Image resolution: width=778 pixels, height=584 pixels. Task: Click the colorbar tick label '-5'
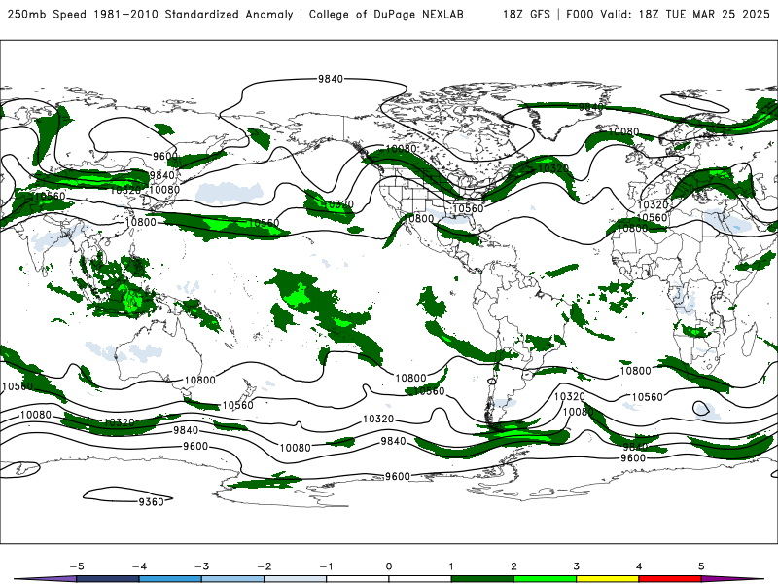[x=76, y=566]
